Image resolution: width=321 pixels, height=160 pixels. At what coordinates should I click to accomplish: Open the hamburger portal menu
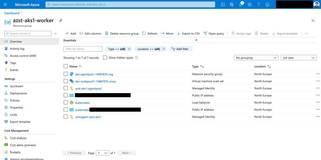point(5,4)
